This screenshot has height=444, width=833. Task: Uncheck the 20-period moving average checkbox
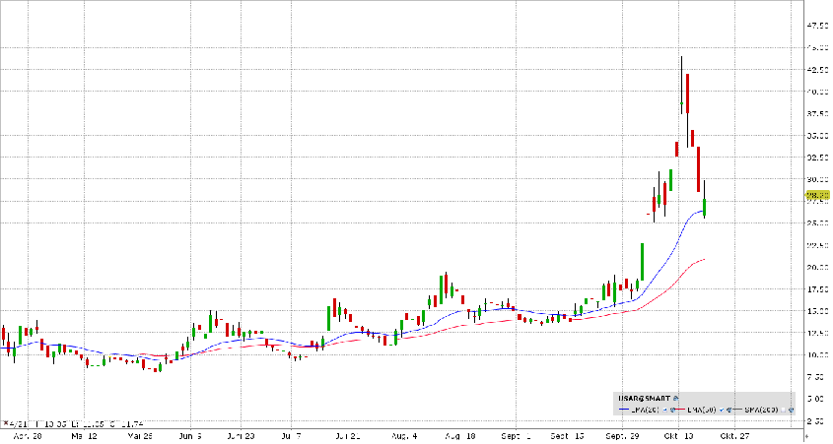pyautogui.click(x=664, y=410)
